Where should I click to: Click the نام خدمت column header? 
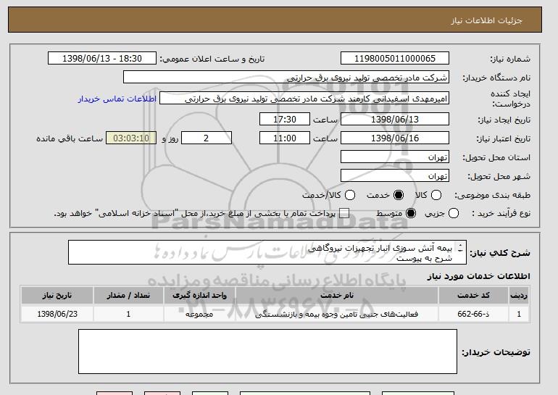(x=337, y=296)
